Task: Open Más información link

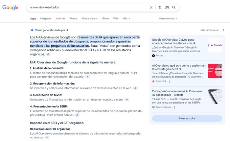Action: [210, 30]
